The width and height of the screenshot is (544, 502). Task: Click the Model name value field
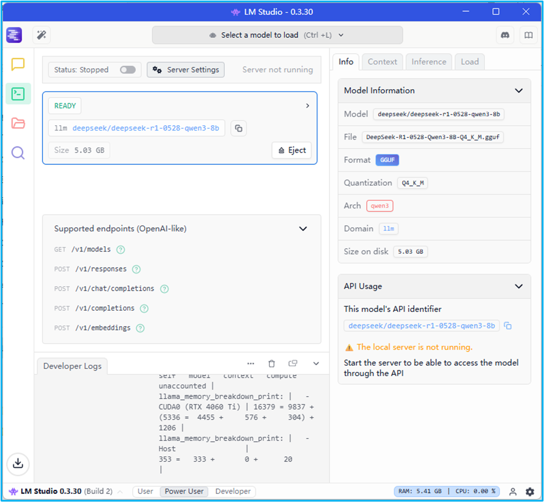point(438,114)
